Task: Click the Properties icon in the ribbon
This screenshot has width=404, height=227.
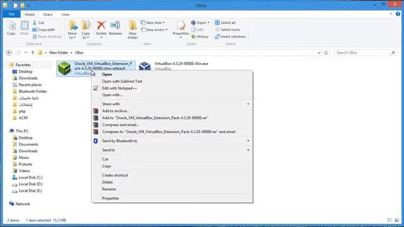Action: (x=181, y=25)
